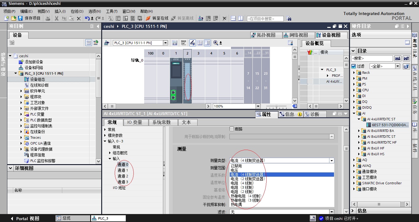Select 6ES7 531-7QD00-0A catalog entry
This screenshot has width=419, height=222.
[387, 125]
